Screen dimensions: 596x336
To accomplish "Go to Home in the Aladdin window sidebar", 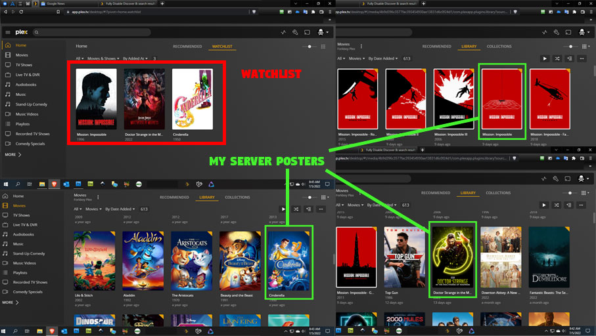I will [18, 196].
